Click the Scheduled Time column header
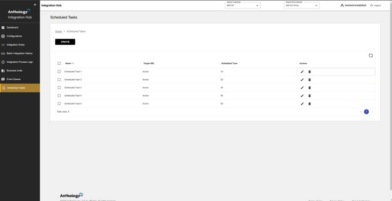The height and width of the screenshot is (201, 392). click(229, 63)
